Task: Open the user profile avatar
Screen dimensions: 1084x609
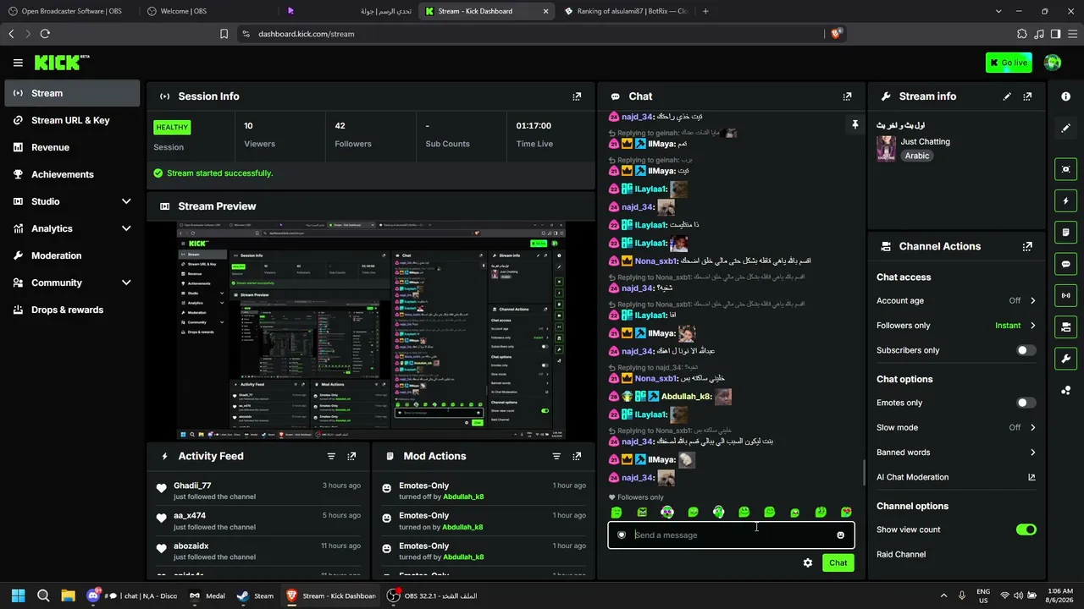Action: 1053,63
